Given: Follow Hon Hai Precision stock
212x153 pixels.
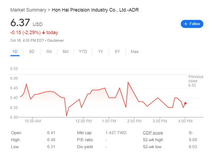Looking at the screenshot, I should [192, 24].
